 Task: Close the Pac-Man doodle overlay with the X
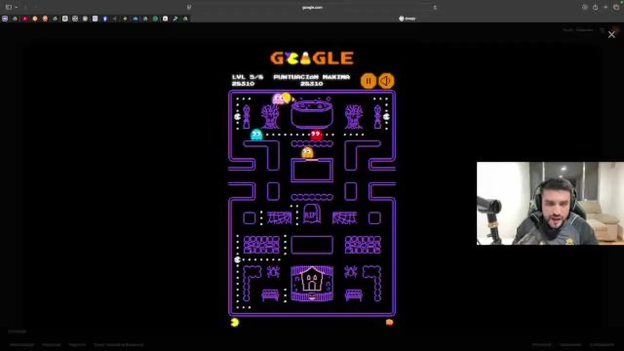click(611, 35)
